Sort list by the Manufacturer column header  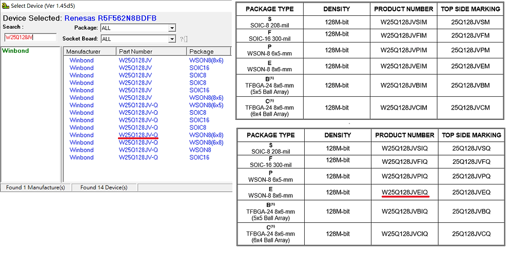[x=90, y=52]
